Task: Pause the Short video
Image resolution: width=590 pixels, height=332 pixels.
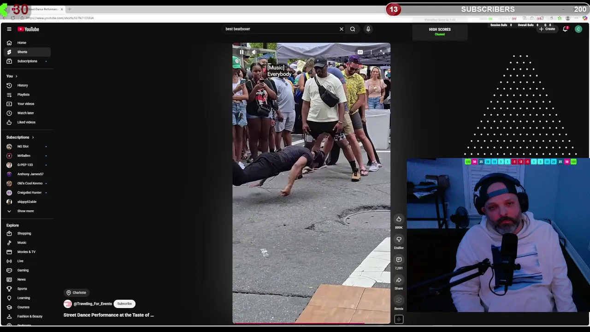Action: click(242, 52)
